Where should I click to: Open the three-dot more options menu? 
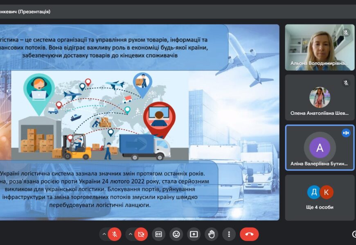pos(229,234)
